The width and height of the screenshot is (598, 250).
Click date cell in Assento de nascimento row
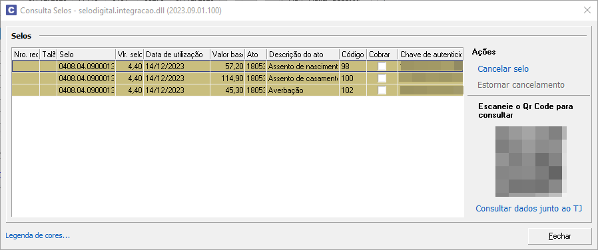pos(177,66)
